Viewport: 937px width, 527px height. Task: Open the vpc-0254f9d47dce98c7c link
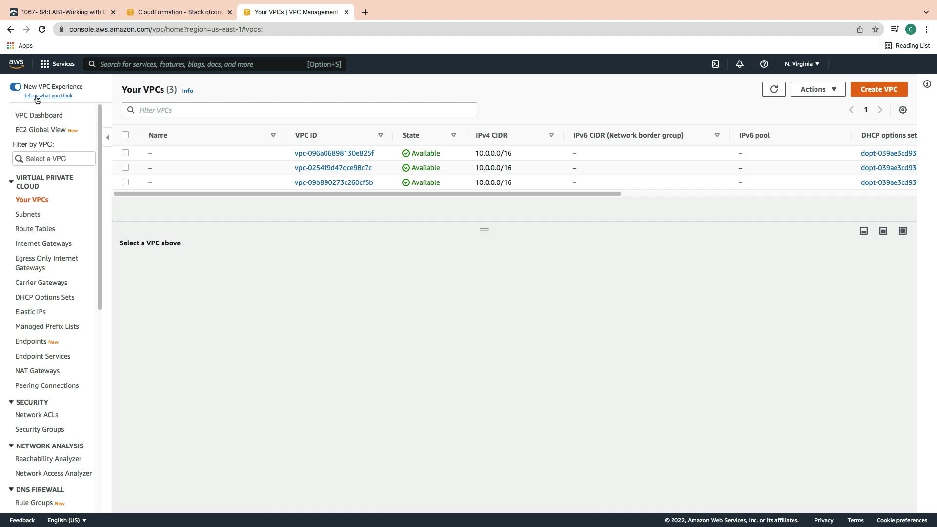(x=333, y=168)
